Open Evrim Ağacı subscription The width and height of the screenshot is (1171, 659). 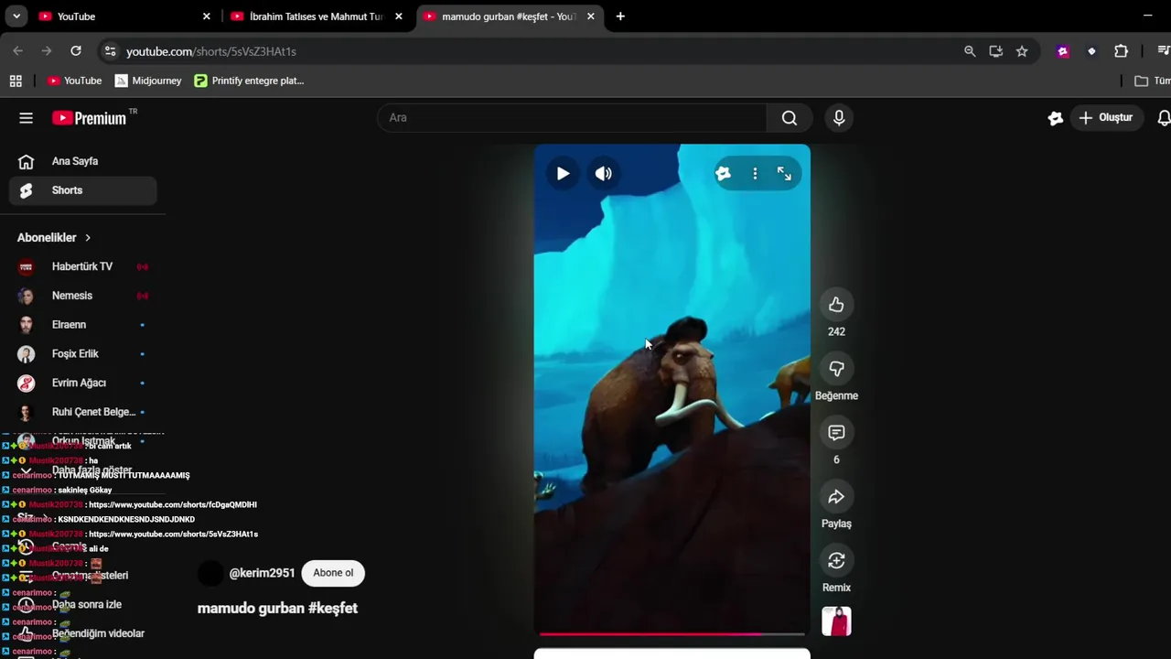pyautogui.click(x=83, y=383)
